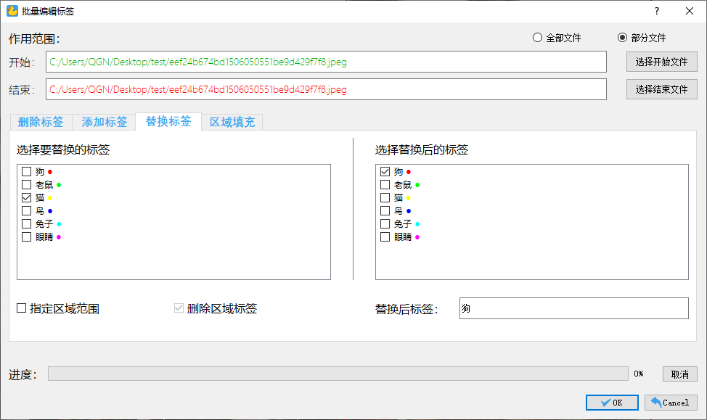Click the 选择结束文件 button
Image resolution: width=707 pixels, height=420 pixels.
coord(661,89)
